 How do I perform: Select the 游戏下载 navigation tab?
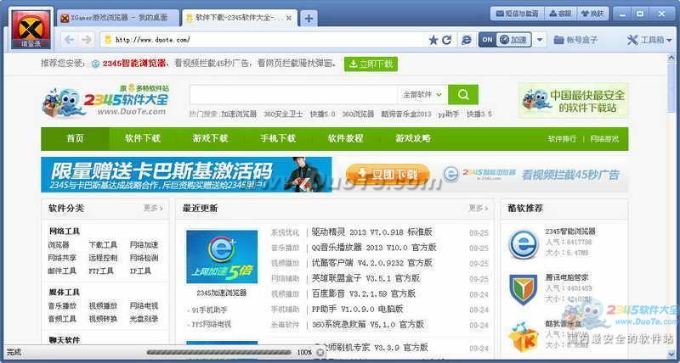pos(210,138)
